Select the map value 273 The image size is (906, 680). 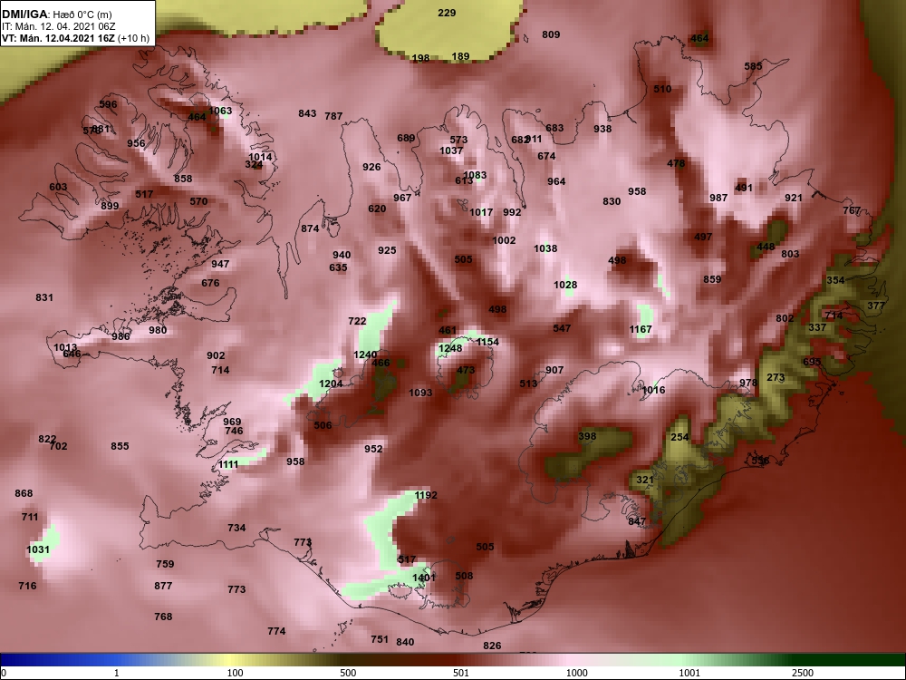tap(776, 377)
